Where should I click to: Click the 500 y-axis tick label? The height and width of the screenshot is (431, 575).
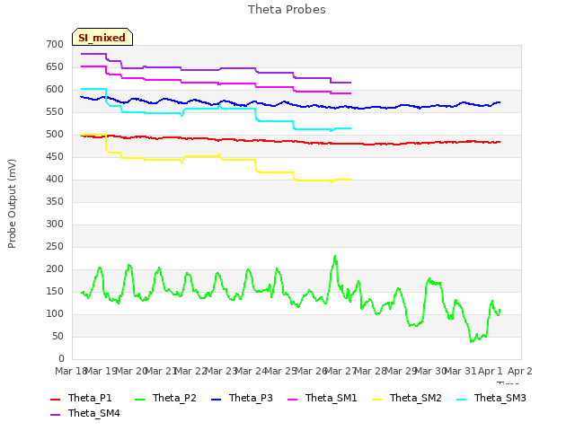pyautogui.click(x=55, y=134)
